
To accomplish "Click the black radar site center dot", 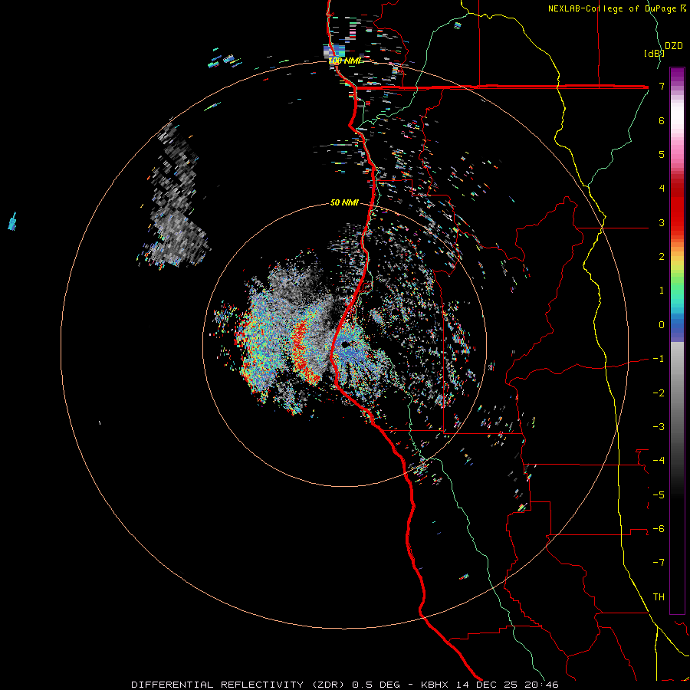I will [x=344, y=344].
